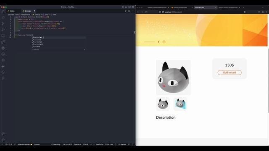
Task: Click 'Go Live' in the status bar
Action: [x=109, y=144]
